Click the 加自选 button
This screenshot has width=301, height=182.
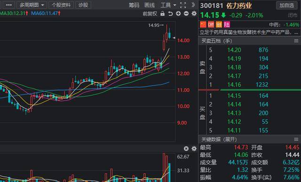pyautogui.click(x=286, y=5)
